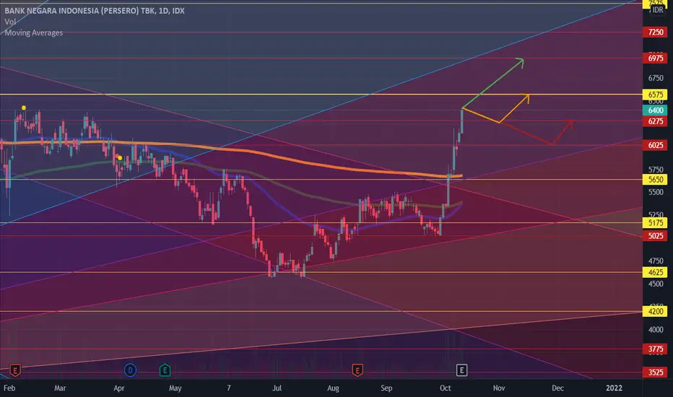The width and height of the screenshot is (673, 397).
Task: Select the Moving Averages indicator label
Action: [33, 32]
